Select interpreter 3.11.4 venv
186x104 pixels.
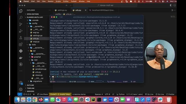click(x=135, y=94)
